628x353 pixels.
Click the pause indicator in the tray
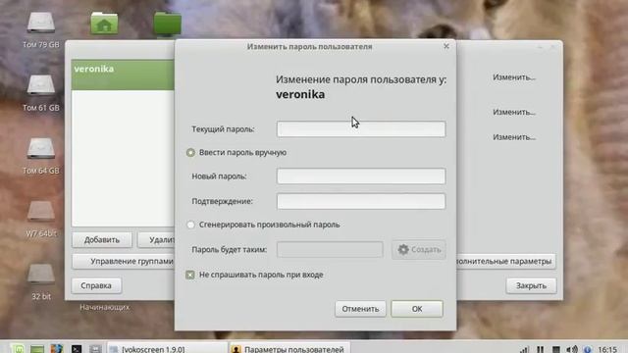pyautogui.click(x=540, y=349)
